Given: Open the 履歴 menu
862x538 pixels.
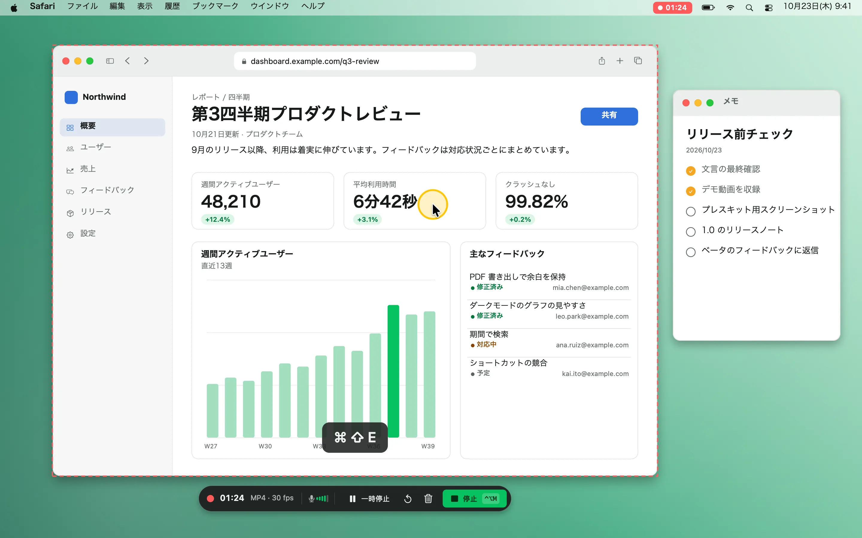Looking at the screenshot, I should [x=172, y=6].
